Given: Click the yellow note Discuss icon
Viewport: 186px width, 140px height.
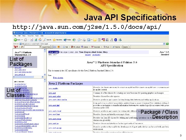Looking at the screenshot, I should pos(95,40).
